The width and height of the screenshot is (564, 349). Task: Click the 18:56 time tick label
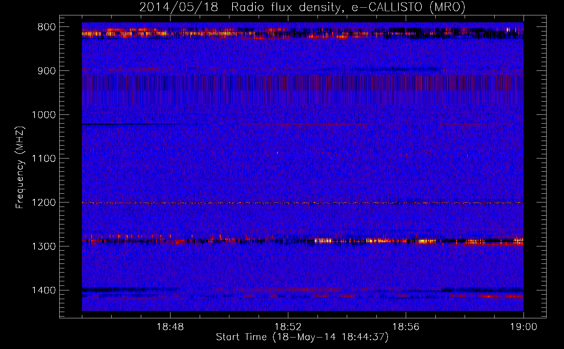406,327
